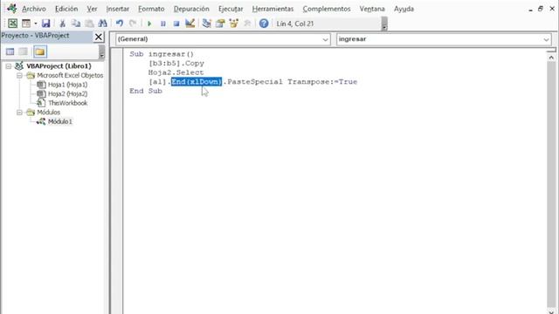Open the Ejecutar menu
This screenshot has height=314, width=559.
coord(231,9)
